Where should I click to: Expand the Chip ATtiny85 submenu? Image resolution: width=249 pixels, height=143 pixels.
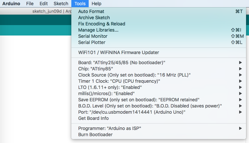point(159,69)
